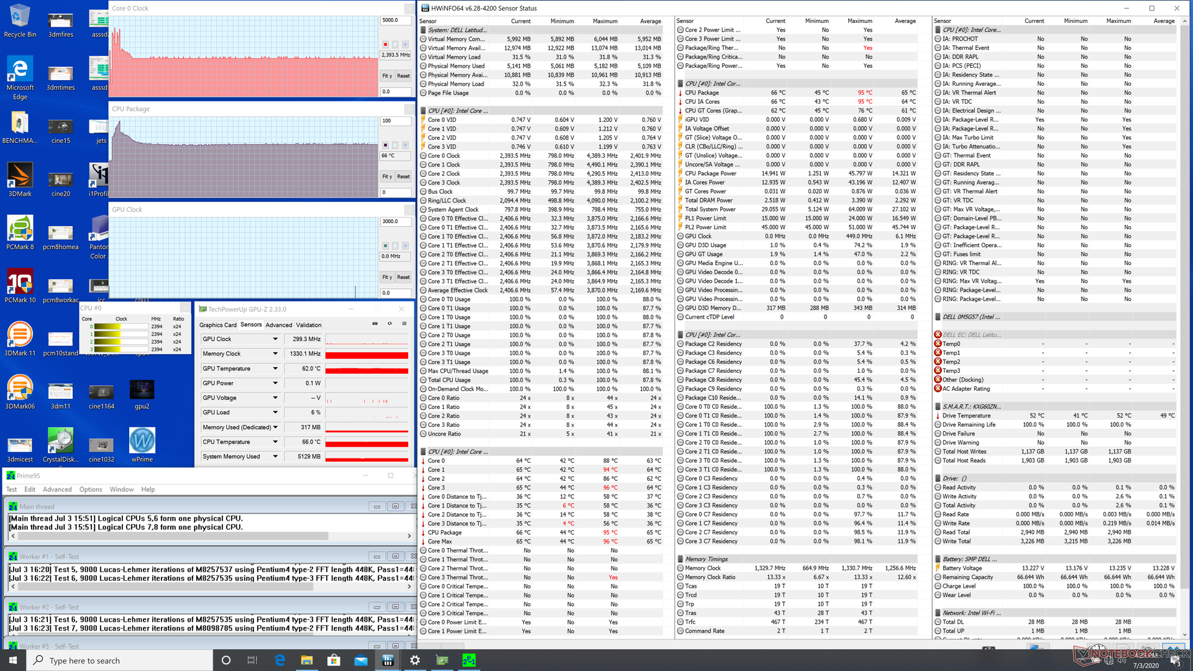Switch to Validation tab in GPU-Z

(x=309, y=325)
